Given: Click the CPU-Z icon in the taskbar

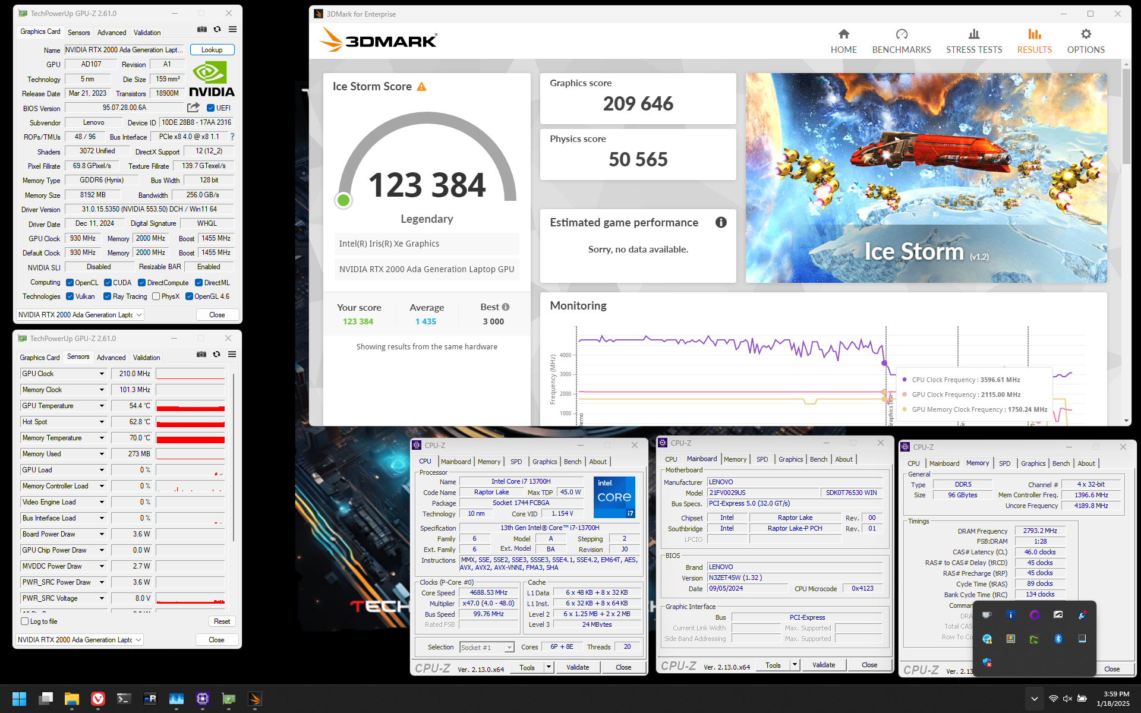Looking at the screenshot, I should tap(203, 699).
